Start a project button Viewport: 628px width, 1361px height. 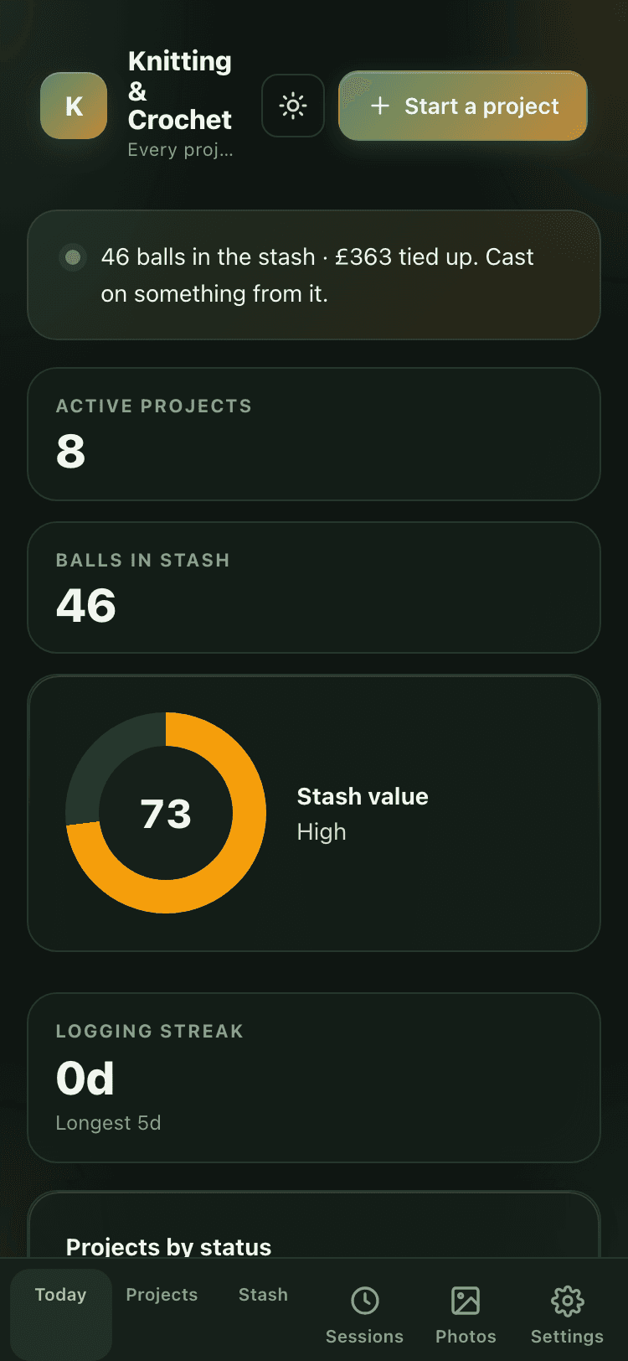point(463,106)
